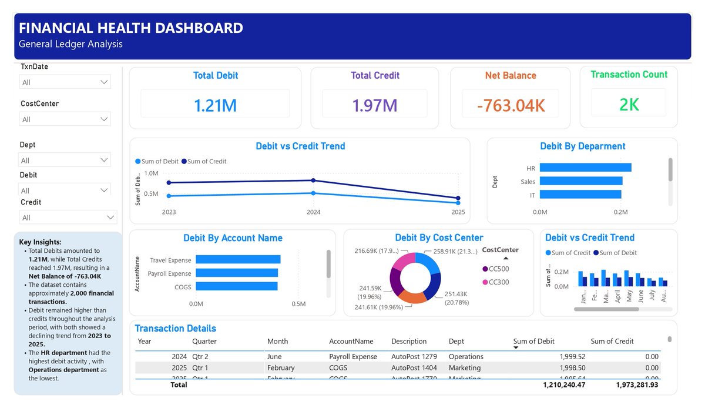Sort table by Sum of Debit header
Image resolution: width=705 pixels, height=408 pixels.
533,341
